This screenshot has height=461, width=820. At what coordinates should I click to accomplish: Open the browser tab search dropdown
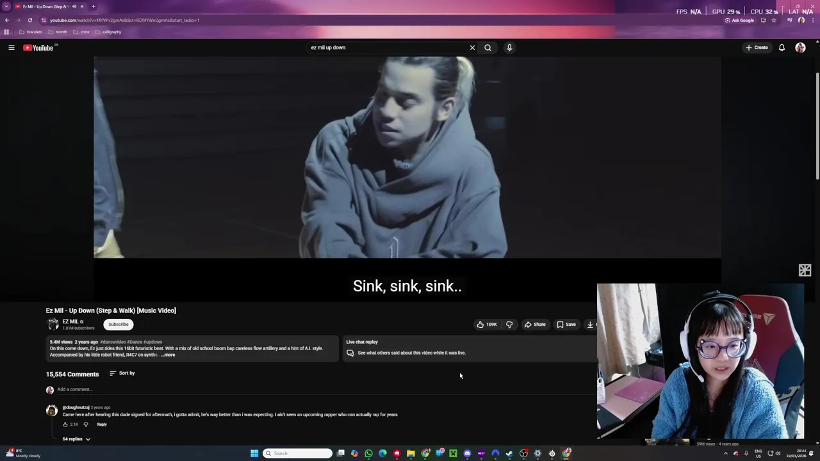coord(6,6)
